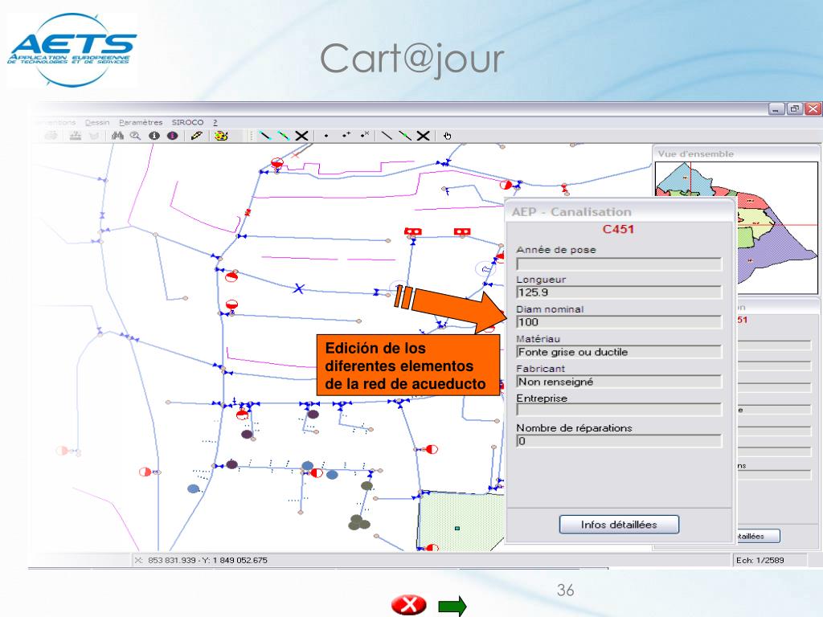Screen dimensions: 823x617
Task: Select the plain thin line tool
Action: 387,136
